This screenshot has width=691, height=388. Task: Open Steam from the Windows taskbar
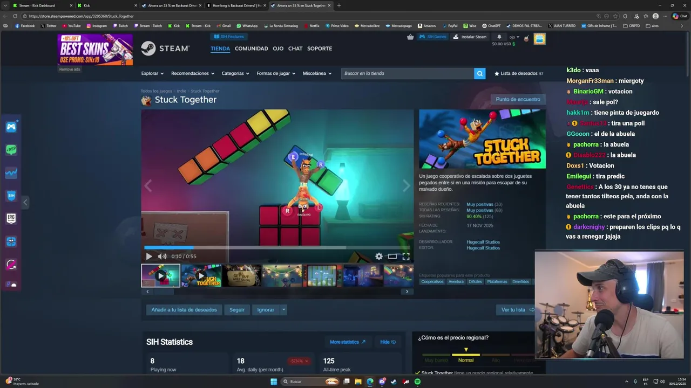point(394,382)
